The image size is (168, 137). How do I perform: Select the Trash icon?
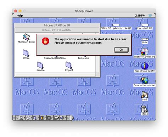click(x=145, y=109)
